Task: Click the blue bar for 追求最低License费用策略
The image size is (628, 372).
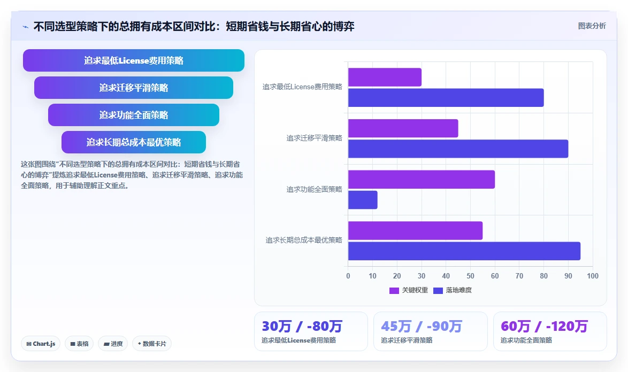Action: (x=446, y=98)
